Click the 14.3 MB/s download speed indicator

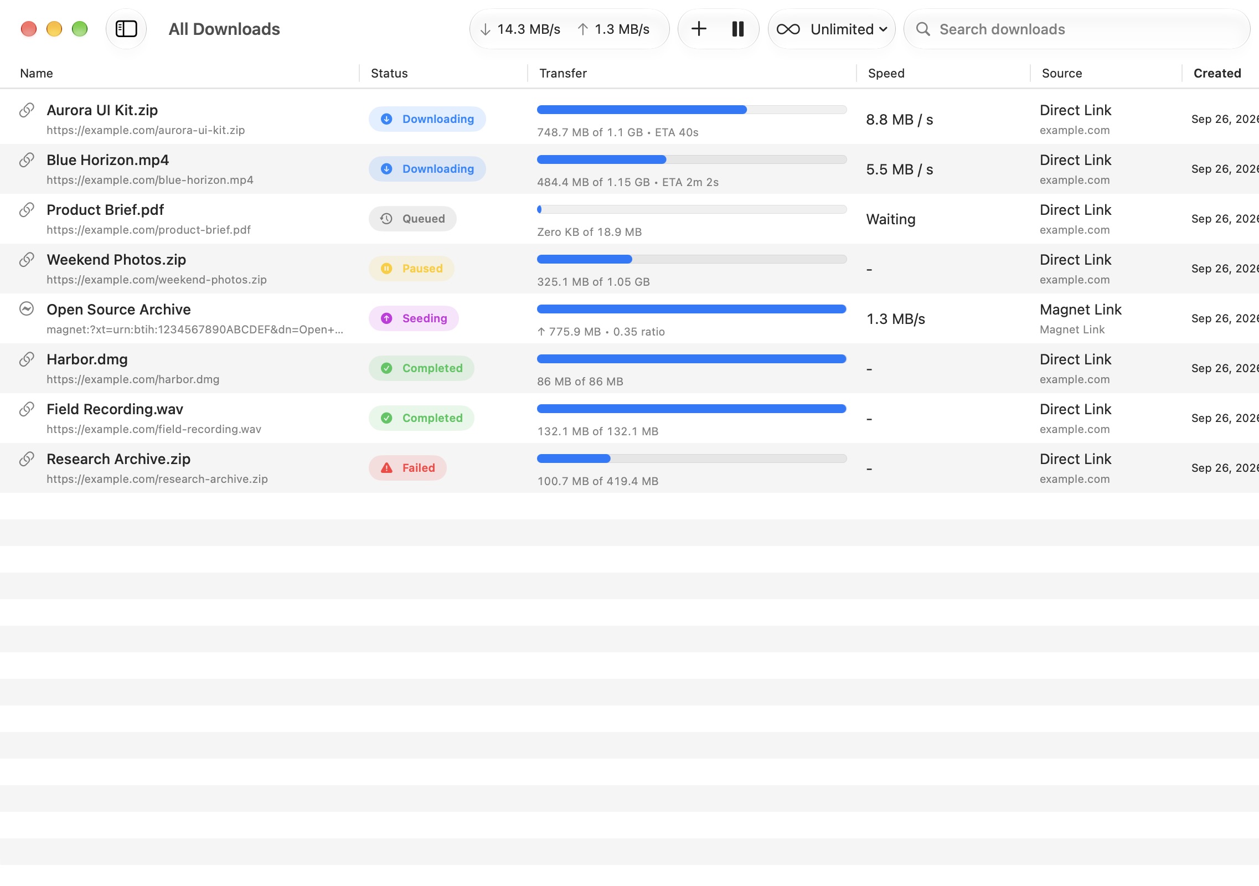click(520, 29)
